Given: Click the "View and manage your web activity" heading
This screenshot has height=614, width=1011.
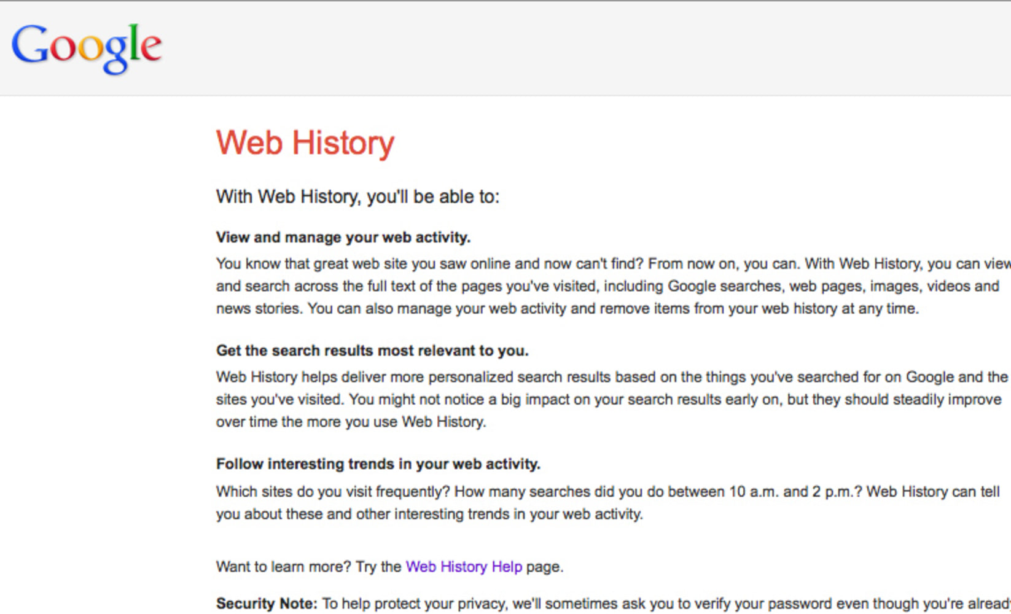Looking at the screenshot, I should (x=343, y=237).
